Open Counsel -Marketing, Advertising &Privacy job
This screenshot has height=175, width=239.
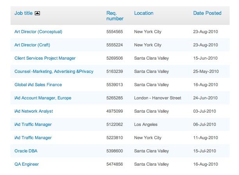54,71
